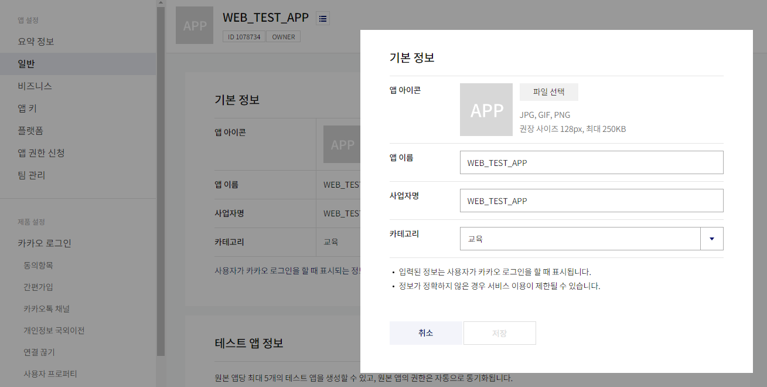Screen dimensions: 767x387
Task: Open the app list icon beside WEB_TEST_APP
Action: point(323,18)
